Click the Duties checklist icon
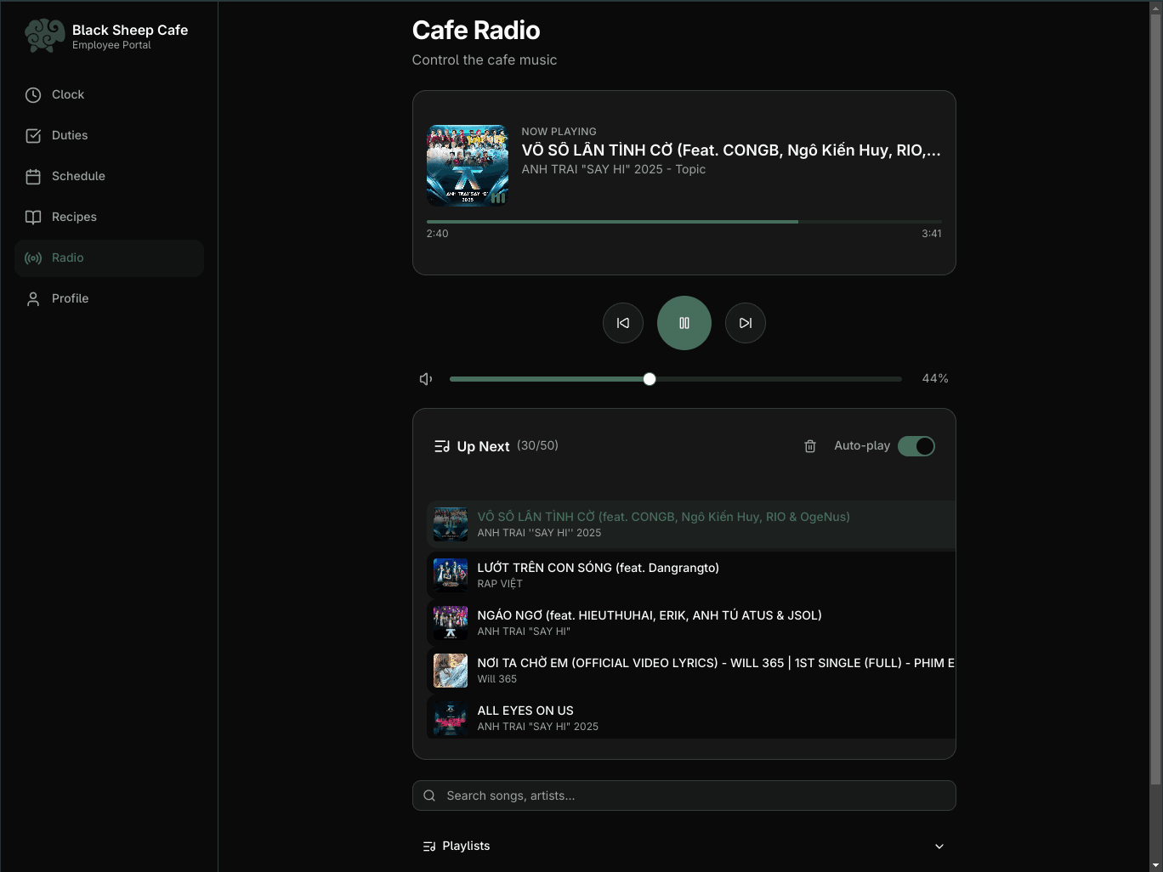Screen dimensions: 1163x872 [x=32, y=135]
